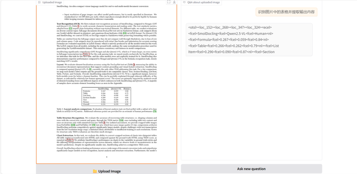The width and height of the screenshot is (357, 174).
Task: Download the uploaded image
Action: [x=174, y=2]
